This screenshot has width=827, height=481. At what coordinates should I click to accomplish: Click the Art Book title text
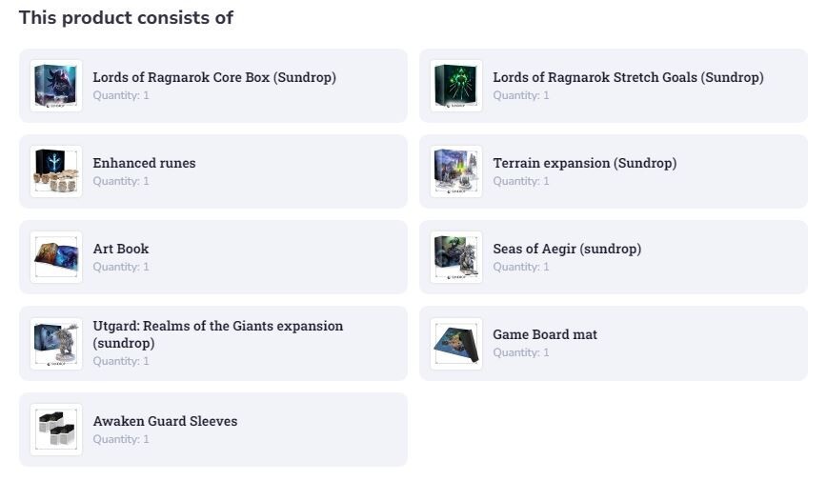pyautogui.click(x=121, y=249)
